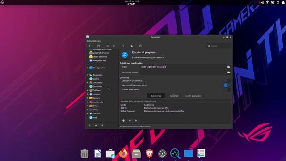Open OBS Studio from the dock
286x161 pixels.
point(162,153)
